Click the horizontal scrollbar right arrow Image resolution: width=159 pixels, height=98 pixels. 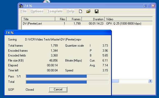point(150,81)
